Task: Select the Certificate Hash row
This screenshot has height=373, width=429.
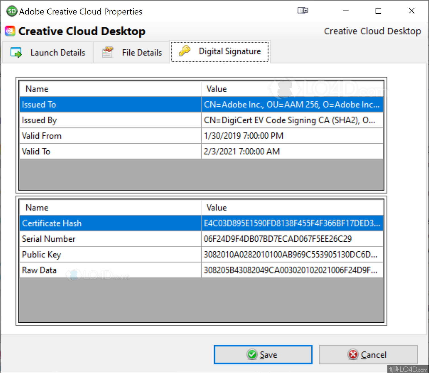Action: point(201,223)
